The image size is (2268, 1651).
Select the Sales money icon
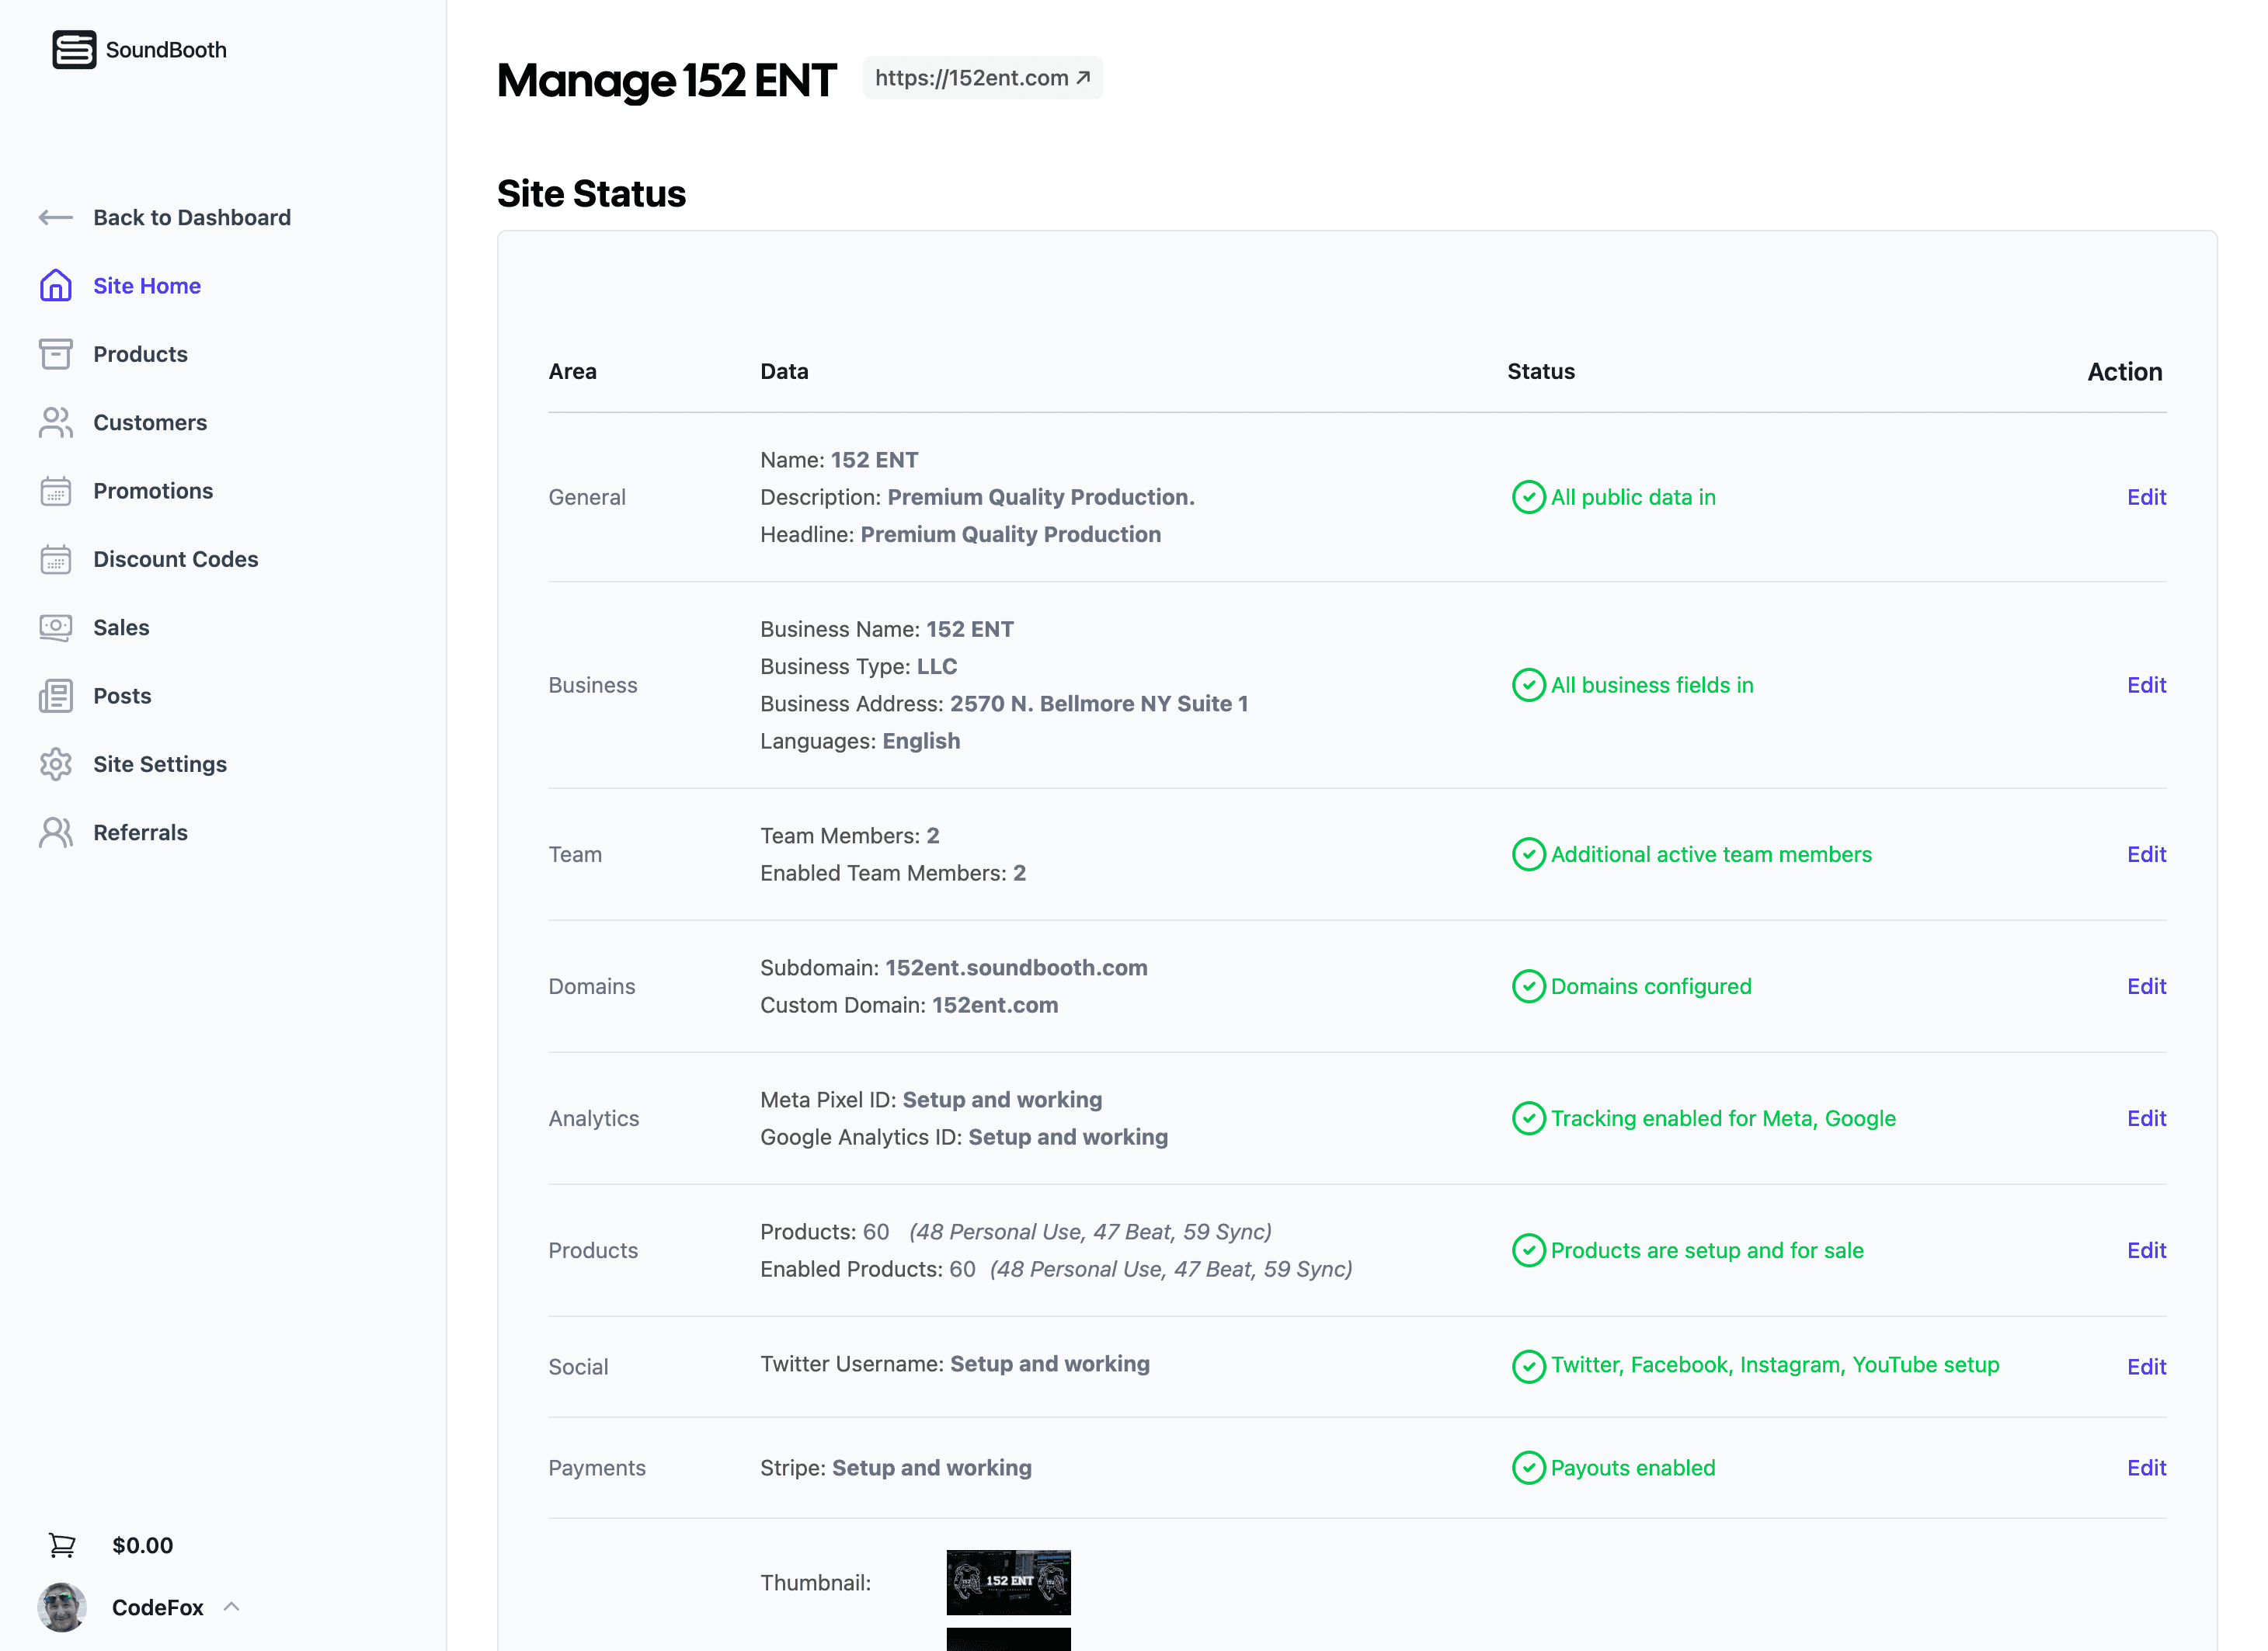[55, 627]
